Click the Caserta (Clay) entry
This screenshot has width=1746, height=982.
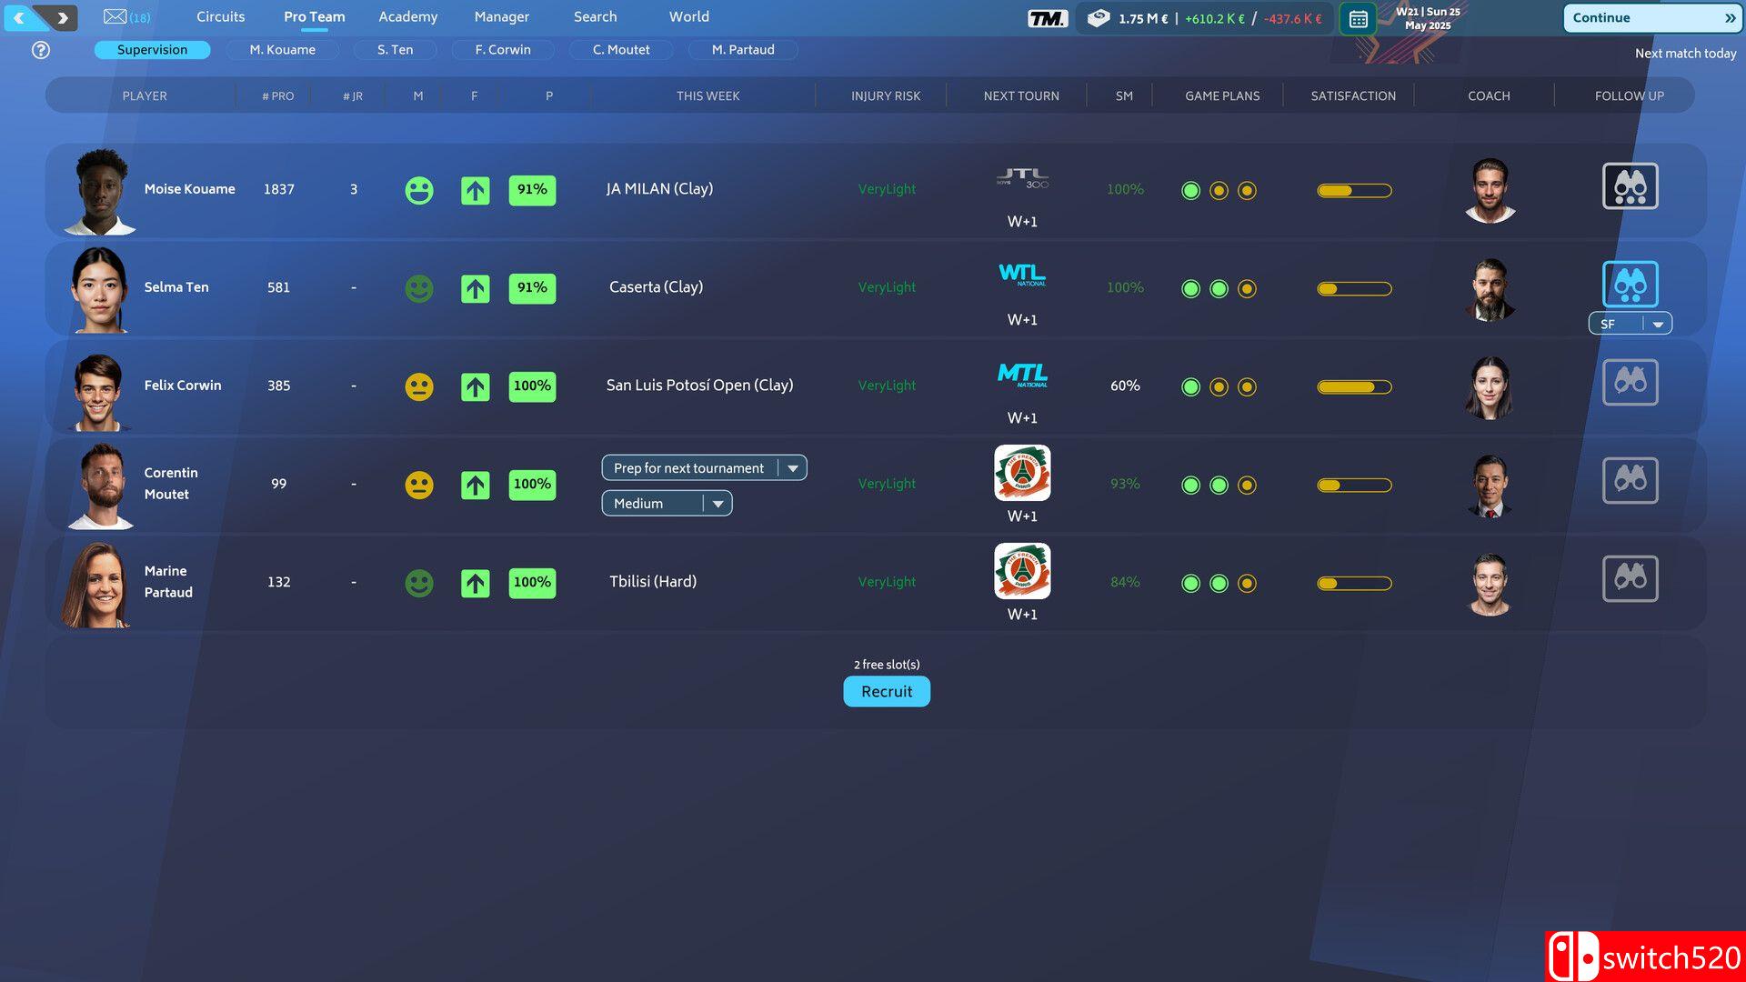(x=656, y=287)
